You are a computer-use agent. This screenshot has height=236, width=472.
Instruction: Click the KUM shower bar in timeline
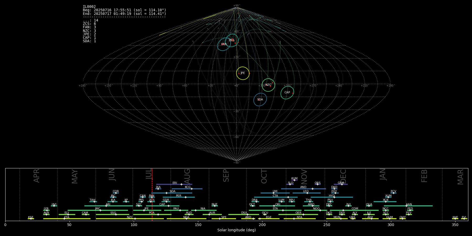[x=294, y=180]
